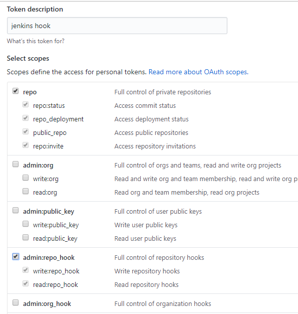Check the read:public_key scope
This screenshot has width=298, height=314.
26,237
